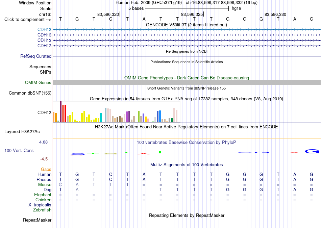
Task: Click the Common dbSNP(155) label
Action: pos(30,93)
